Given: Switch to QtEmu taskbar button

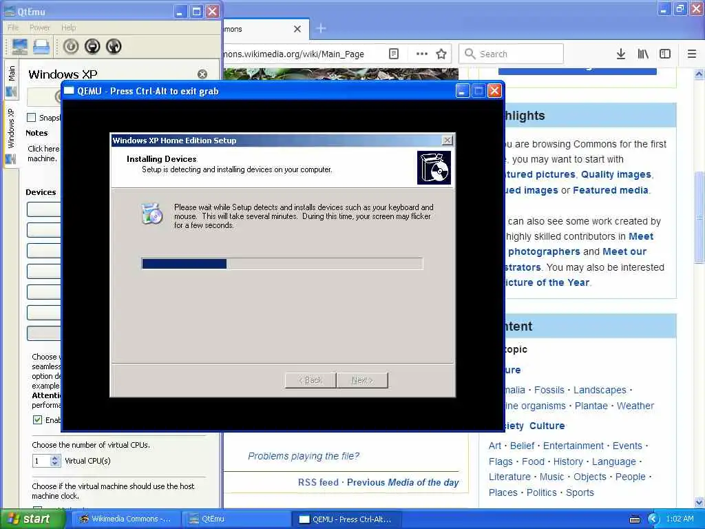Looking at the screenshot, I should pyautogui.click(x=235, y=519).
